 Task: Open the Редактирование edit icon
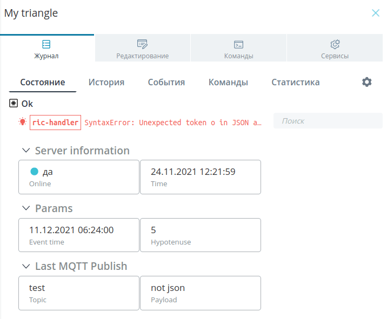point(142,44)
